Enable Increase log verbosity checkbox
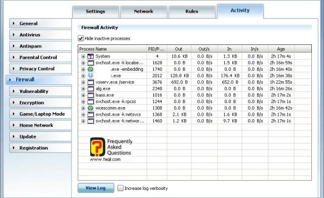 pyautogui.click(x=120, y=188)
